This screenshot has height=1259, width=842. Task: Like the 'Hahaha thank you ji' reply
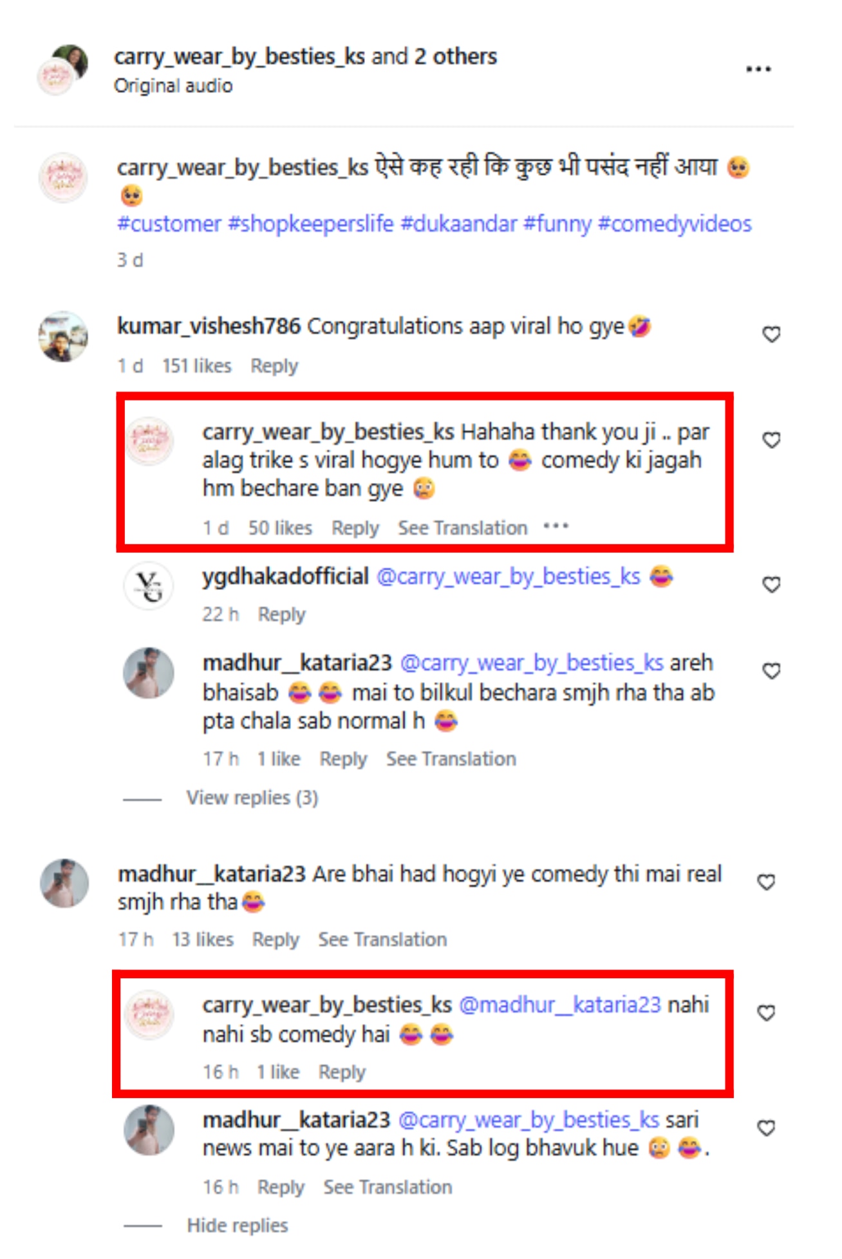tap(771, 440)
